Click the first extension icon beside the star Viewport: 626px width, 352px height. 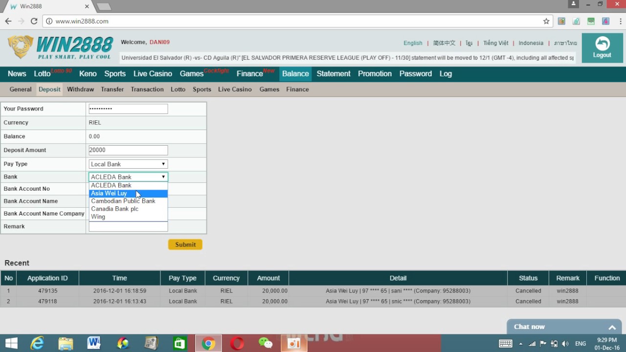pyautogui.click(x=561, y=21)
